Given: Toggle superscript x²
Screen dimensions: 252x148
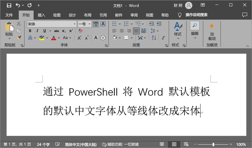Looking at the screenshot, I should coord(71,31).
